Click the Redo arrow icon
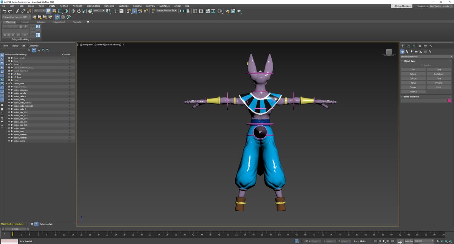This screenshot has width=454, height=244. coord(10,11)
